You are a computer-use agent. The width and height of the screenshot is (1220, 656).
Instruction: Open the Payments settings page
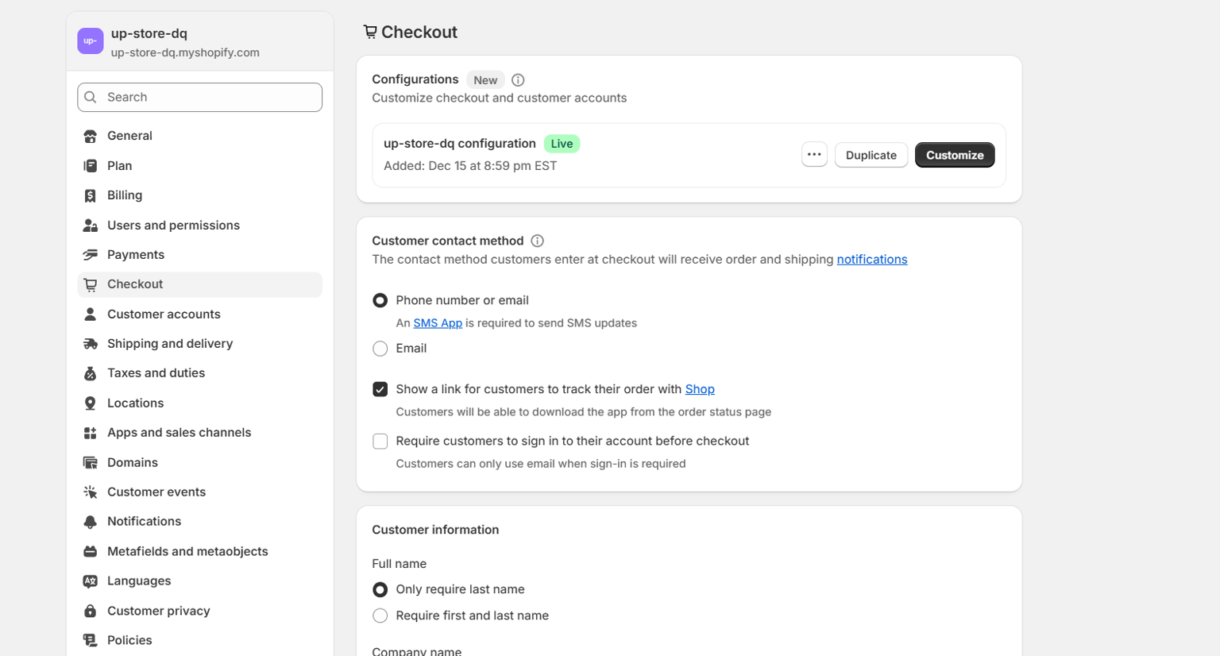136,255
